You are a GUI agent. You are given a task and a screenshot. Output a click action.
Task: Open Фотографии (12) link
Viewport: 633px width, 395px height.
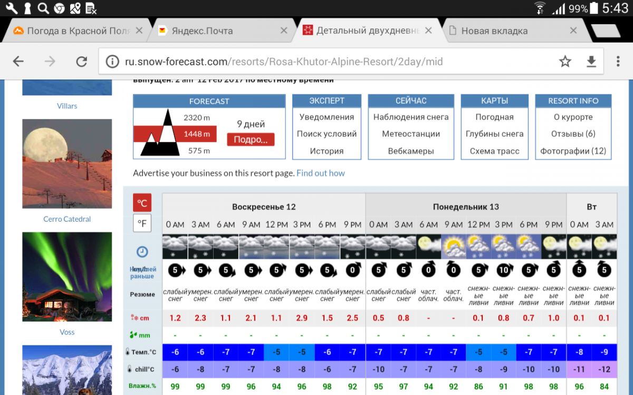(573, 151)
